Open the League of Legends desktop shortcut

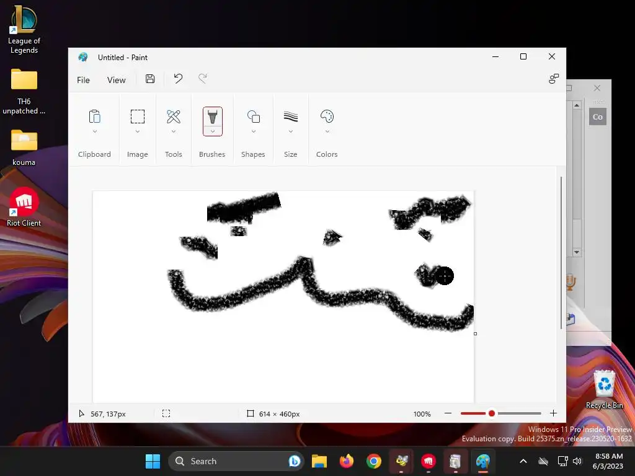tap(24, 30)
